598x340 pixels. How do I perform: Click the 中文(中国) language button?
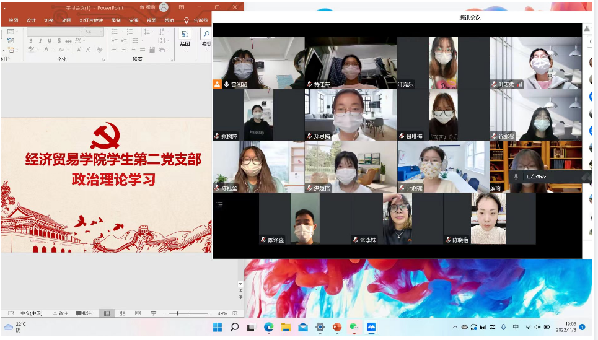tap(32, 313)
